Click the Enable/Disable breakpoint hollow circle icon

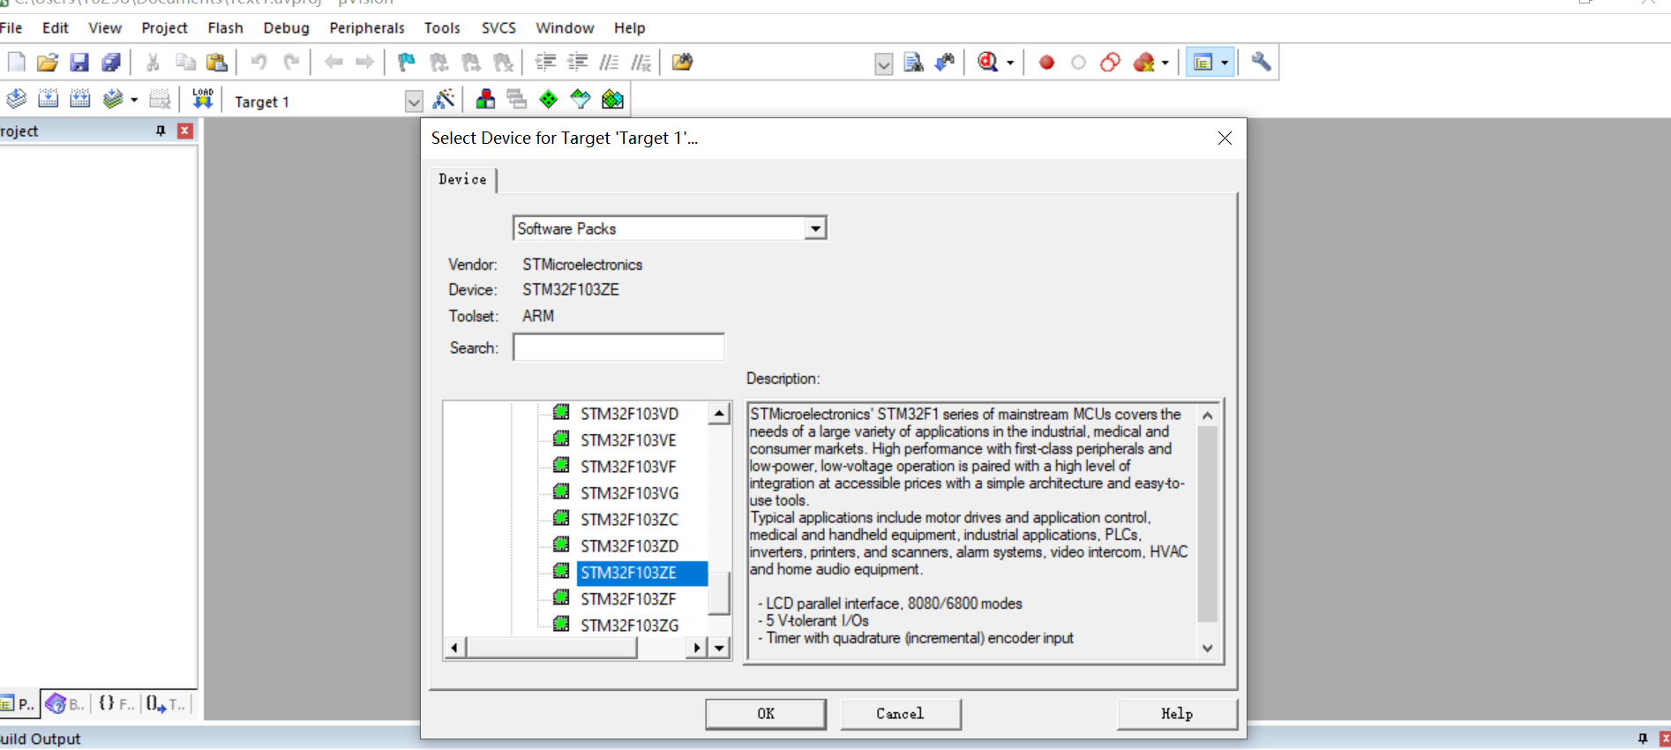1078,62
